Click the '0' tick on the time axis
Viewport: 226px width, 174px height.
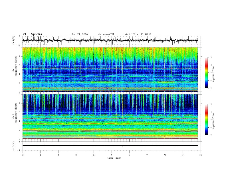pos(23,155)
